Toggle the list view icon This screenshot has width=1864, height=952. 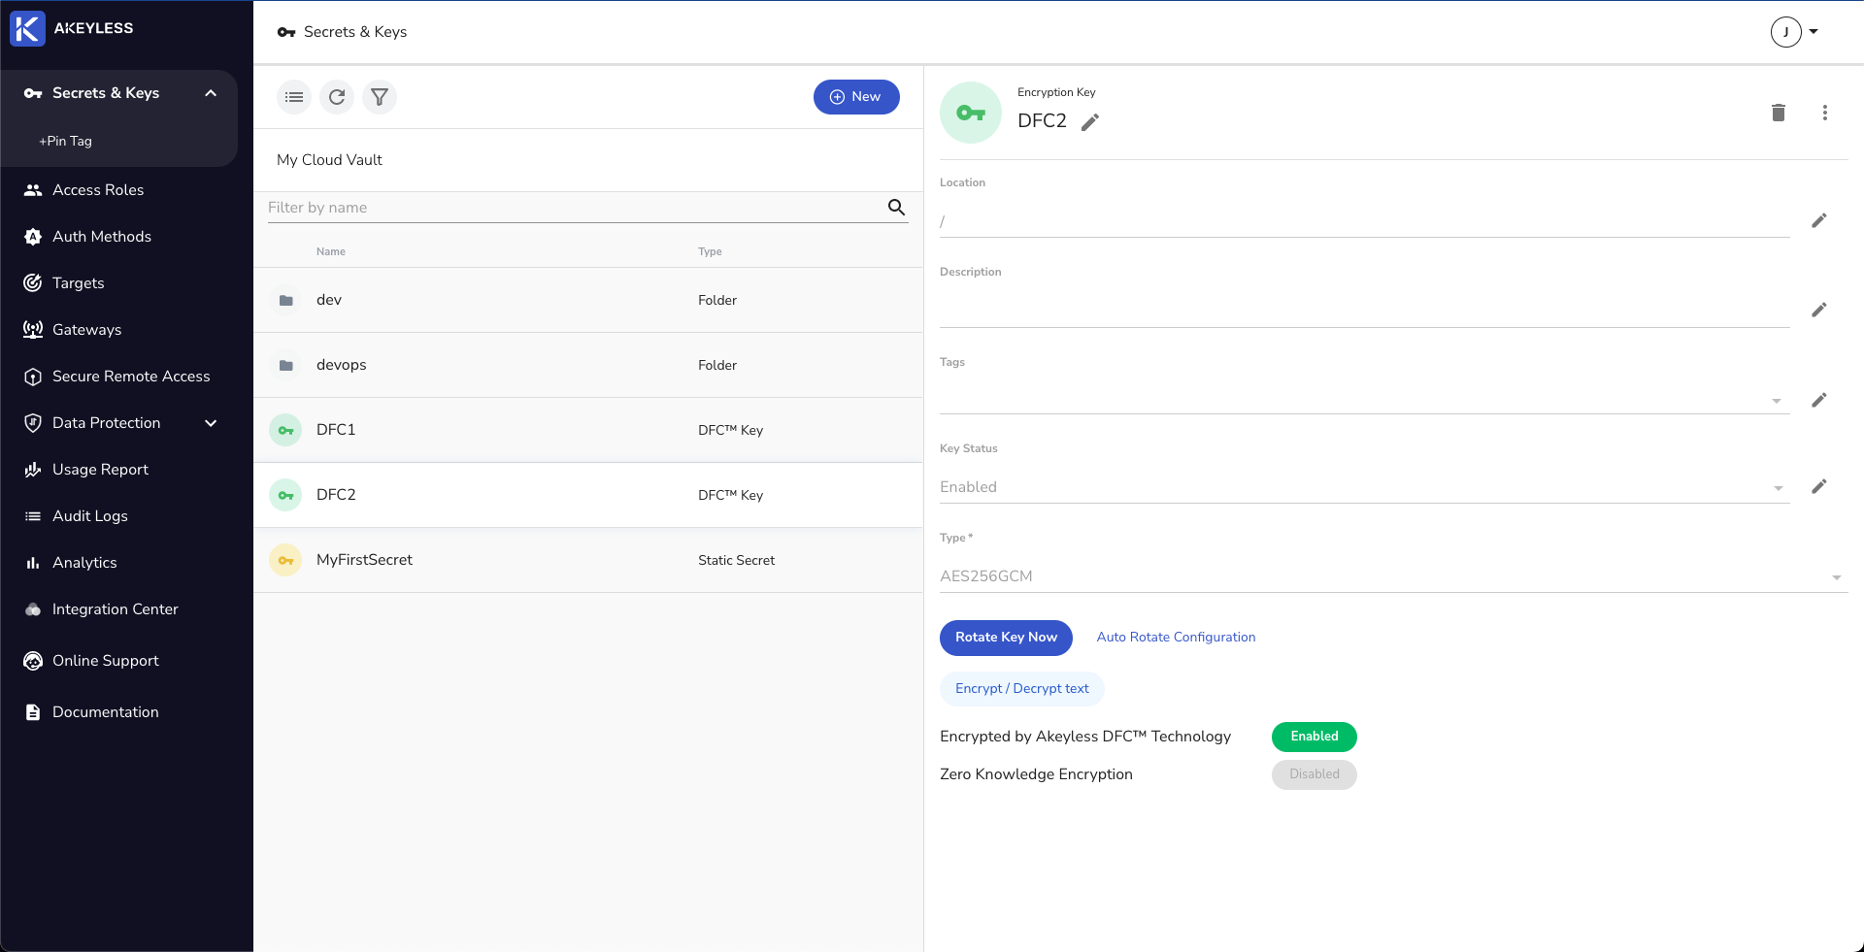pyautogui.click(x=294, y=97)
